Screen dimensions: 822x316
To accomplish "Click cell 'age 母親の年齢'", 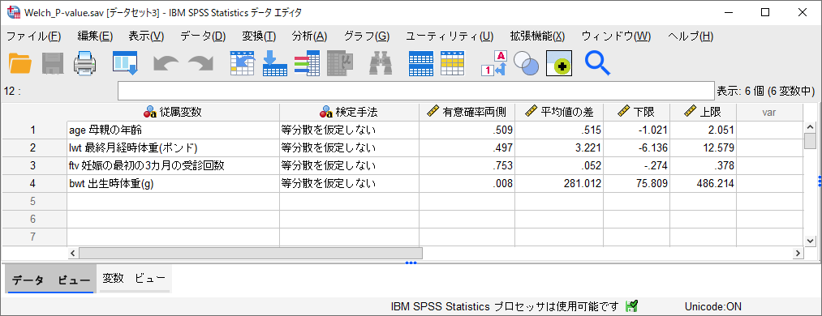I will coord(173,130).
